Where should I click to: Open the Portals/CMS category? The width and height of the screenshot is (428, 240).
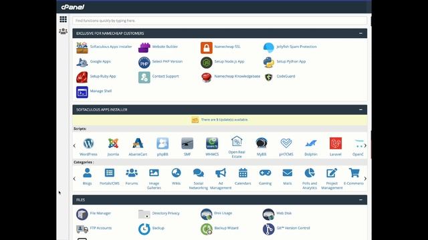(x=110, y=176)
